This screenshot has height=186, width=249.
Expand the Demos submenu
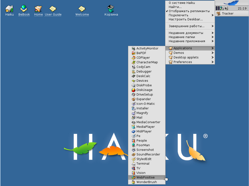pos(190,53)
